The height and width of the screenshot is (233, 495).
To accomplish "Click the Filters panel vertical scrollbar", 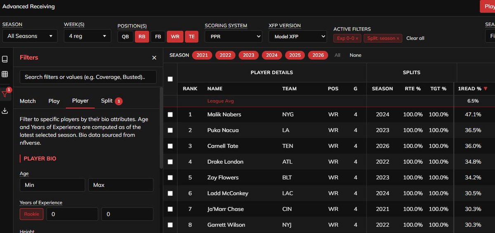I will pyautogui.click(x=161, y=128).
